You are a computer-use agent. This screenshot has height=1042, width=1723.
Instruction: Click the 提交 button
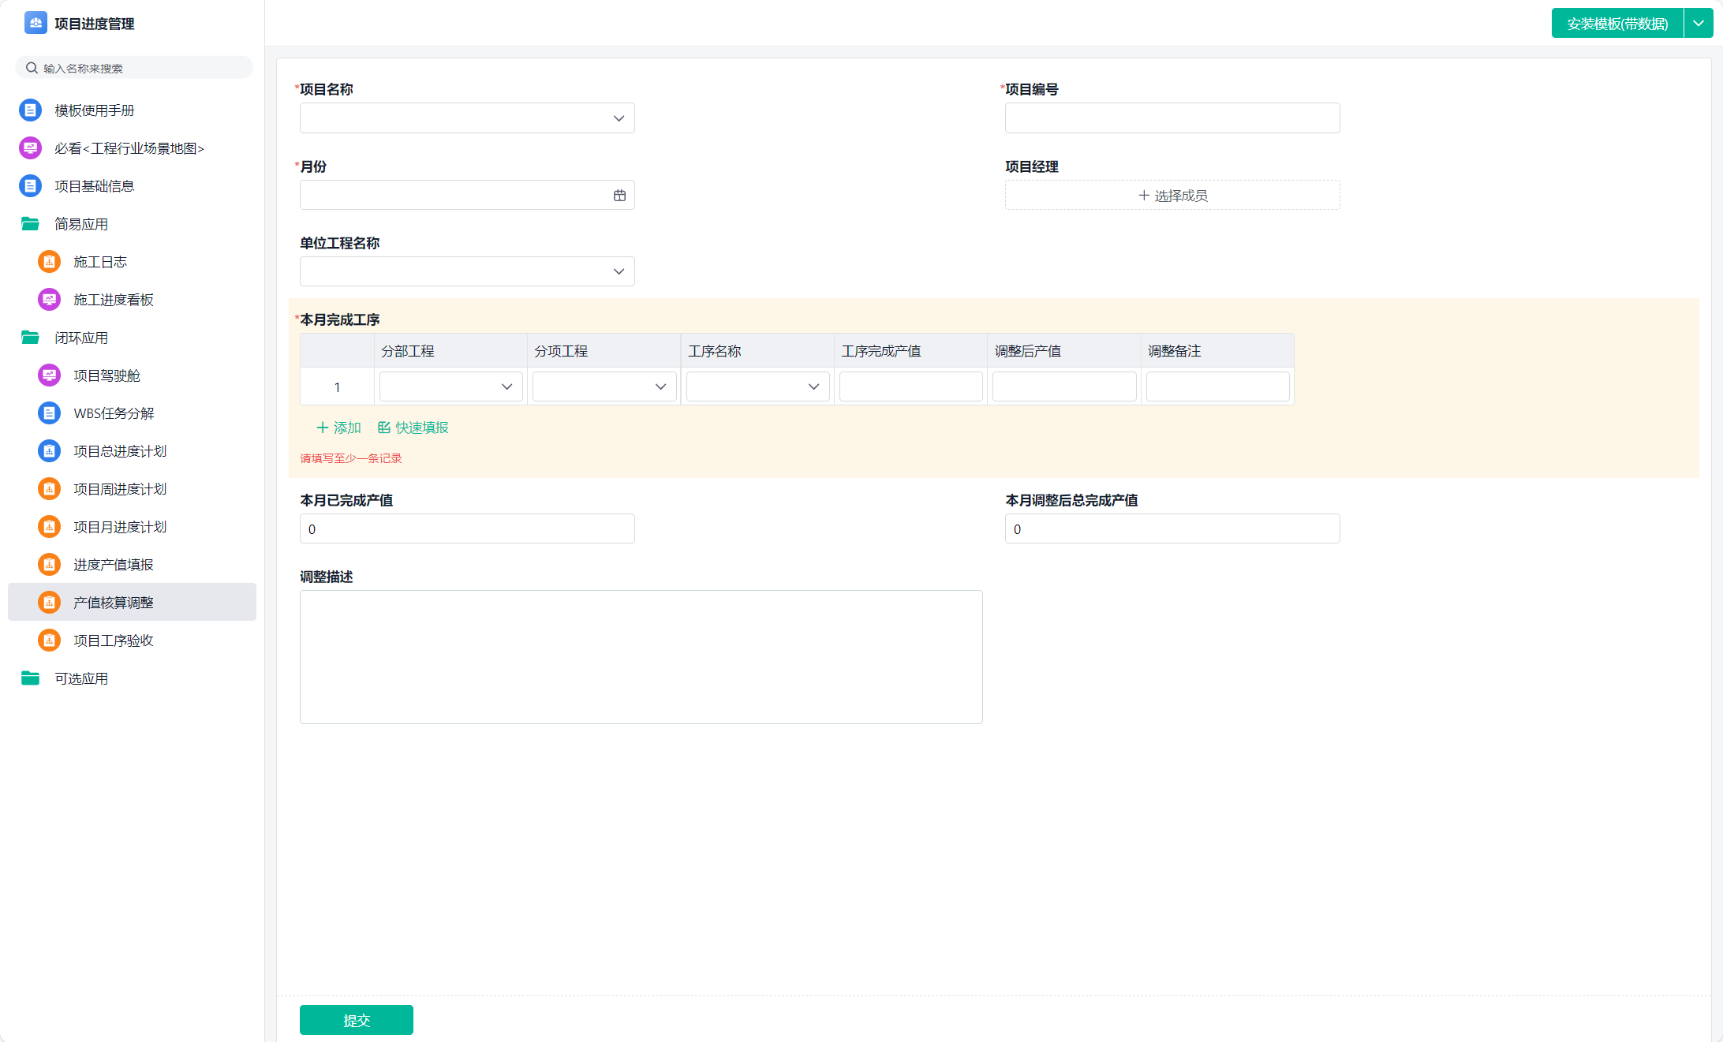click(x=356, y=1020)
